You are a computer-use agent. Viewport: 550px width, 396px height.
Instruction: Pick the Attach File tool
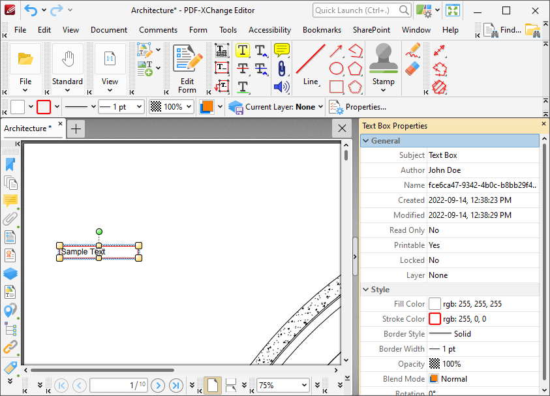point(281,67)
